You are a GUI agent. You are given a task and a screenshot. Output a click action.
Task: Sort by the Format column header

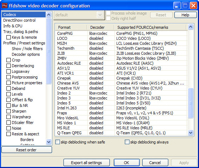coord(71,27)
